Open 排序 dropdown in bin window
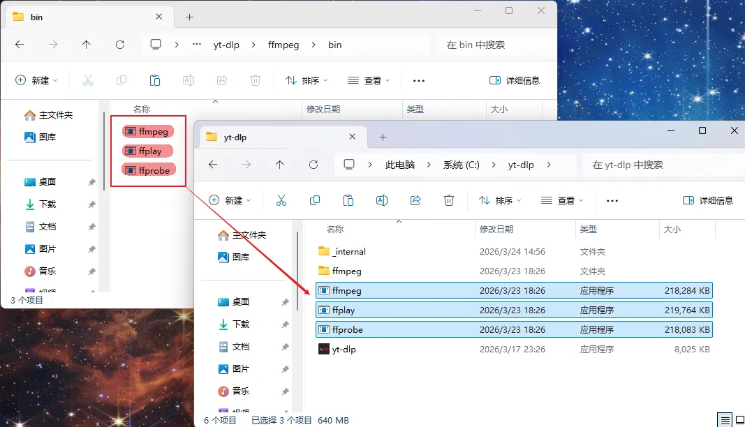Viewport: 745px width, 427px height. tap(307, 80)
